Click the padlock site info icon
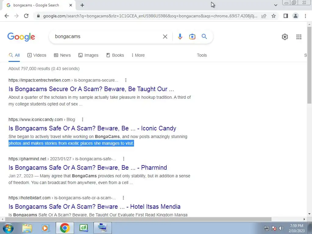Screen dimensions: 312x234 point(38,16)
